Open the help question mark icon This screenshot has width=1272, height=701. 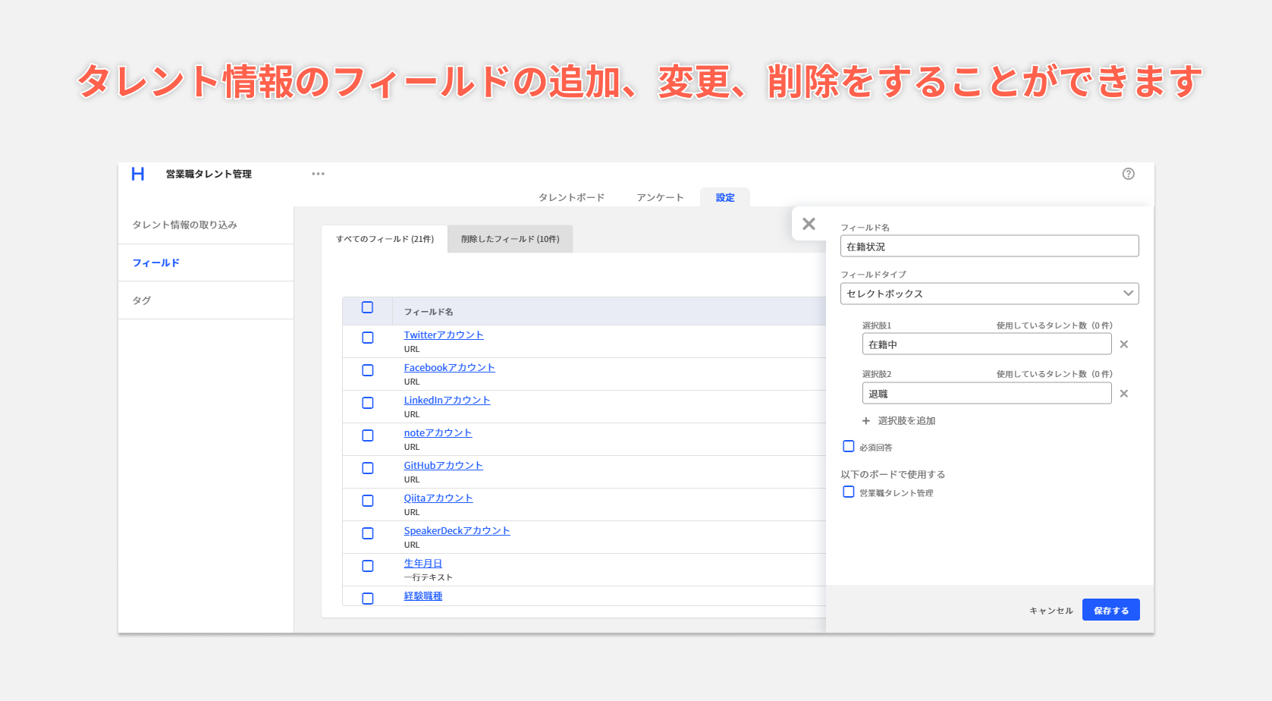point(1129,174)
